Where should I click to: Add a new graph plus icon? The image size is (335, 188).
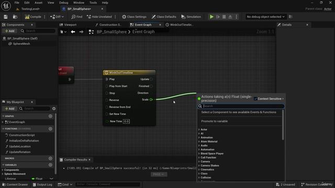click(50, 116)
